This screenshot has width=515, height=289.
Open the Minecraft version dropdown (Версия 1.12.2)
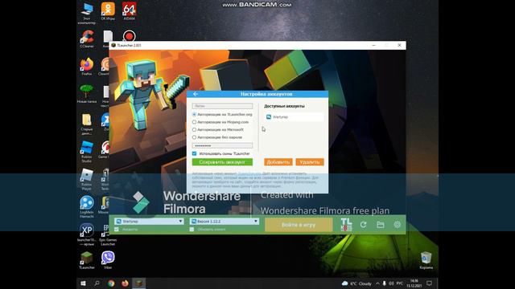[225, 222]
